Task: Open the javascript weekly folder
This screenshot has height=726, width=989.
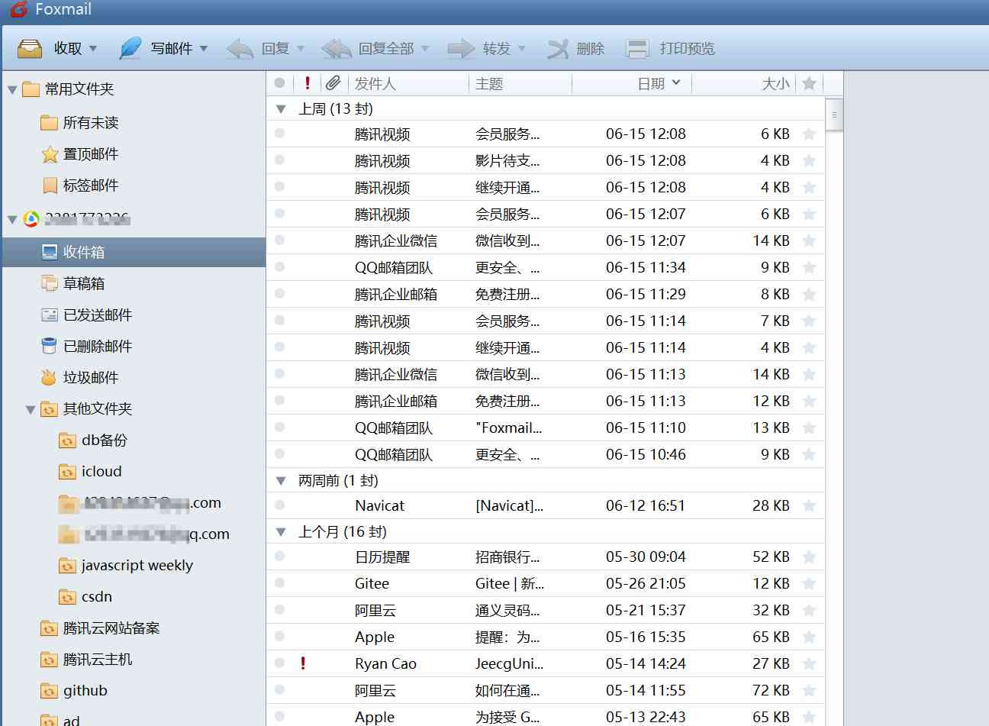Action: click(x=126, y=565)
